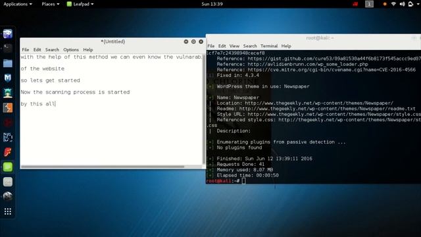This screenshot has height=237, width=421.
Task: Open the Armitage dock icon
Action: click(7, 93)
